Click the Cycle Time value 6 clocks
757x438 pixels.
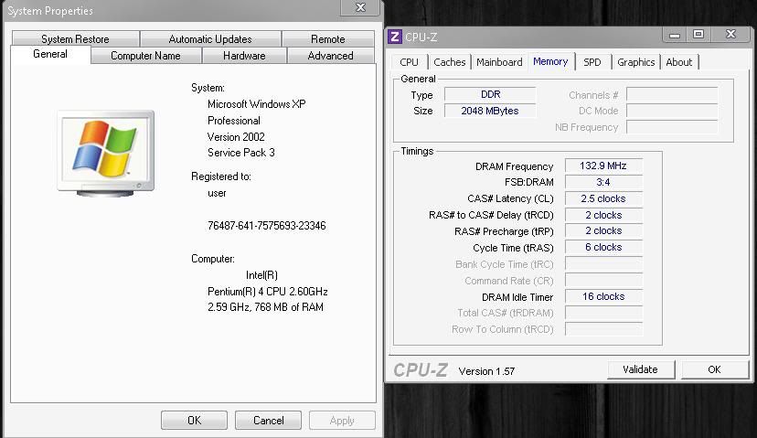[603, 247]
